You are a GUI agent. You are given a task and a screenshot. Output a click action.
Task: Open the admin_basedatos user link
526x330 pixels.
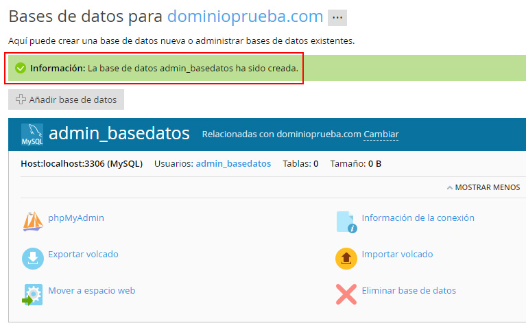[x=233, y=163]
